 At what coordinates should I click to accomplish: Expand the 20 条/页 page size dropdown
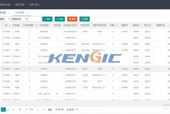(72, 109)
